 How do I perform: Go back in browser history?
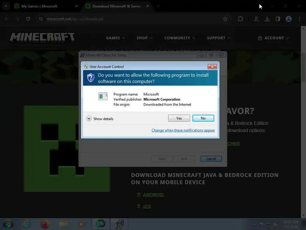7,19
